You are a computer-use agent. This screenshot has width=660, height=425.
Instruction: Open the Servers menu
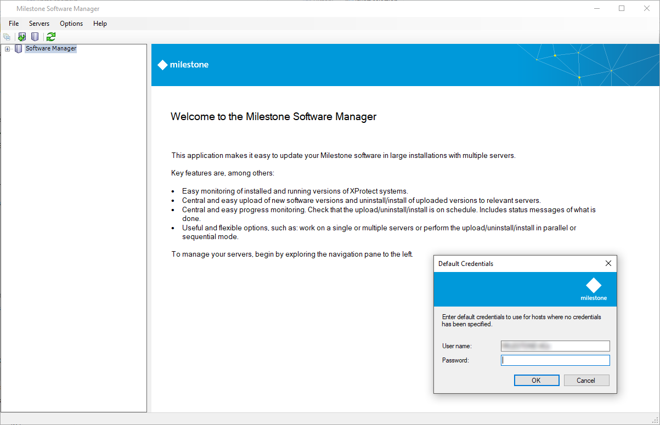point(39,24)
